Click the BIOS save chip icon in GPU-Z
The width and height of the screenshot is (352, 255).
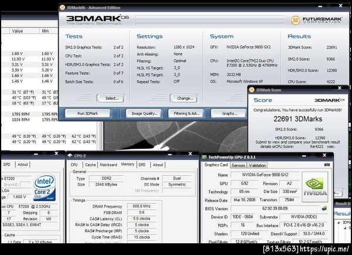(324, 208)
